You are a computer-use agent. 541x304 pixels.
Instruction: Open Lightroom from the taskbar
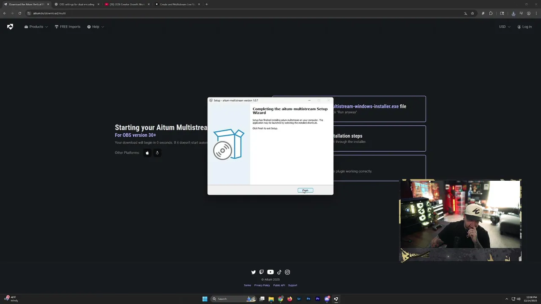click(x=299, y=299)
